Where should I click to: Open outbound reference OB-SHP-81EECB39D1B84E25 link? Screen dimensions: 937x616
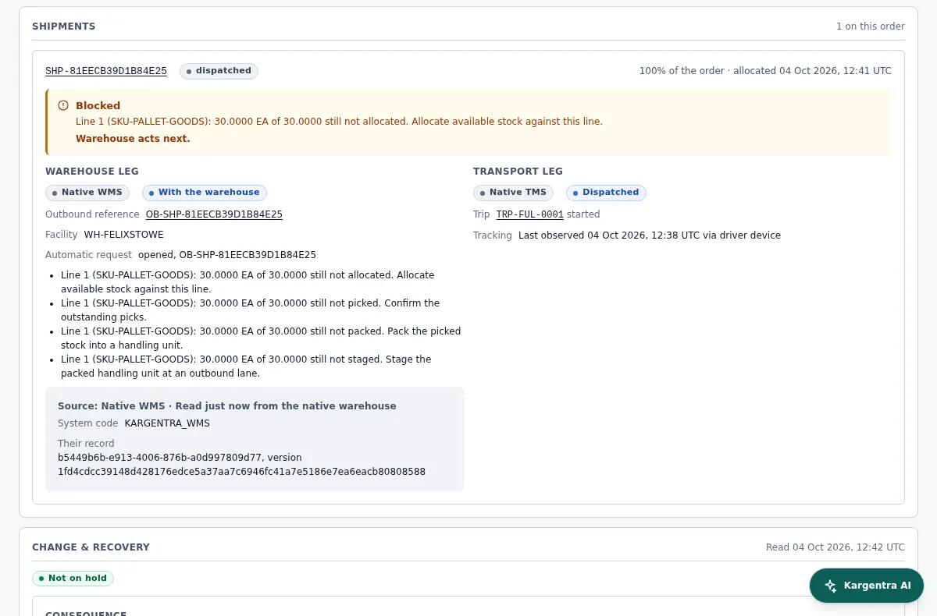point(214,214)
